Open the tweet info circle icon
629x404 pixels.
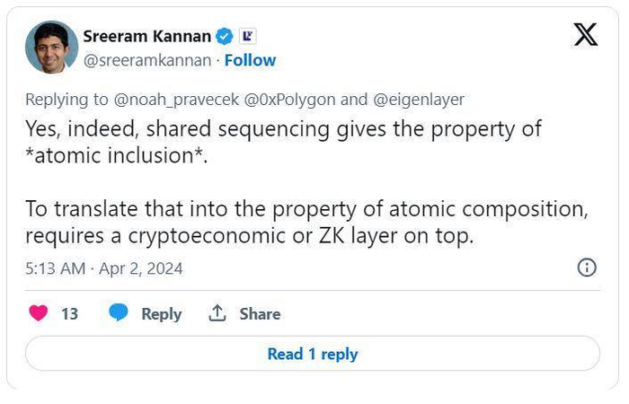[x=586, y=268]
